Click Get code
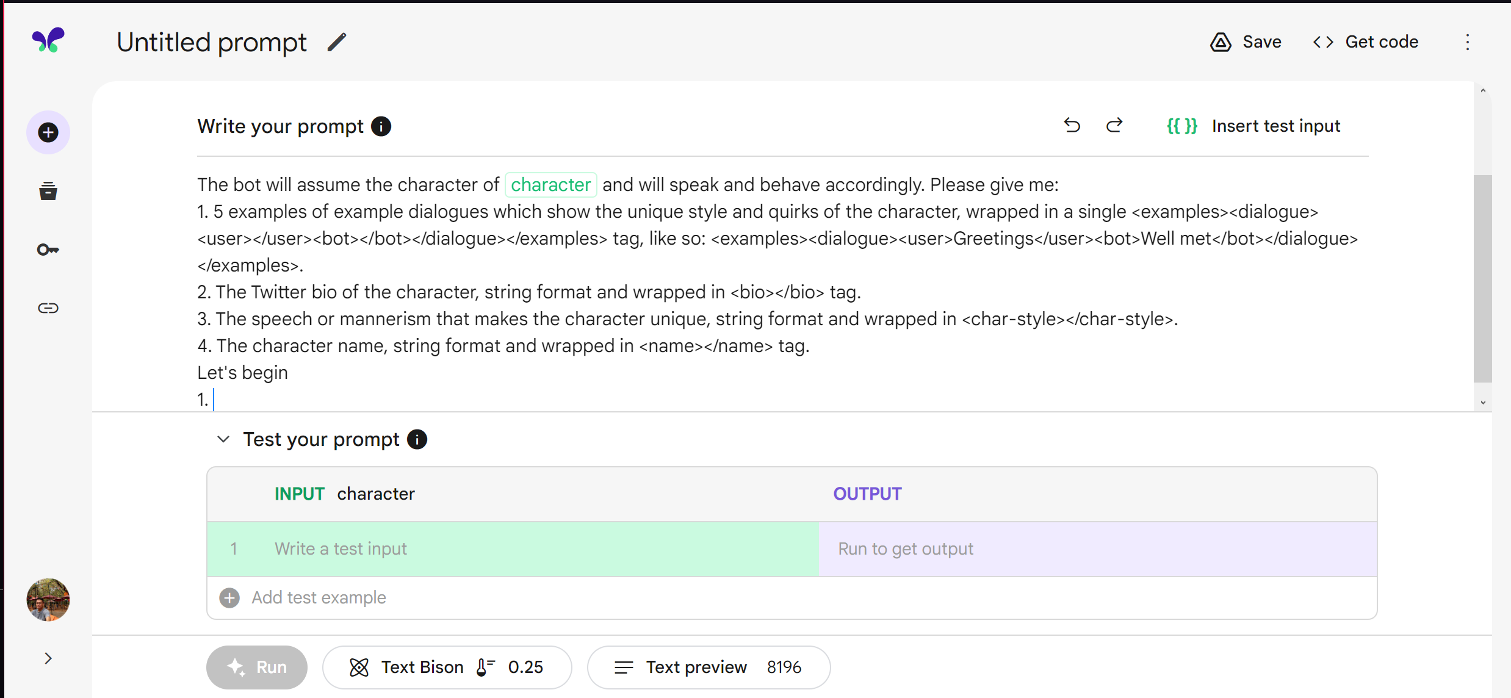1511x698 pixels. pos(1366,42)
